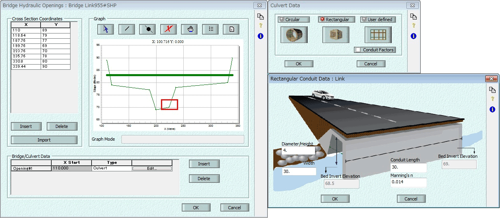Click coordinate cell 199.76

[x=26, y=46]
